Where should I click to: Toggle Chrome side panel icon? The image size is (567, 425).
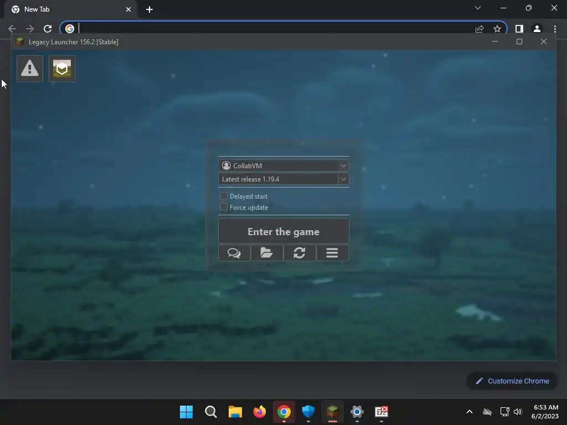[x=519, y=29]
